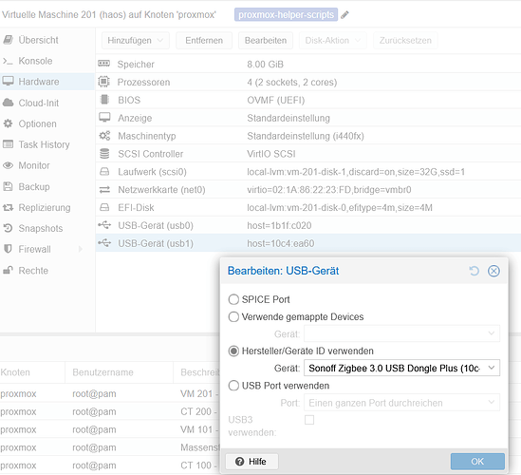This screenshot has width=521, height=475.
Task: Select the SCSI Controller row
Action: click(x=308, y=154)
